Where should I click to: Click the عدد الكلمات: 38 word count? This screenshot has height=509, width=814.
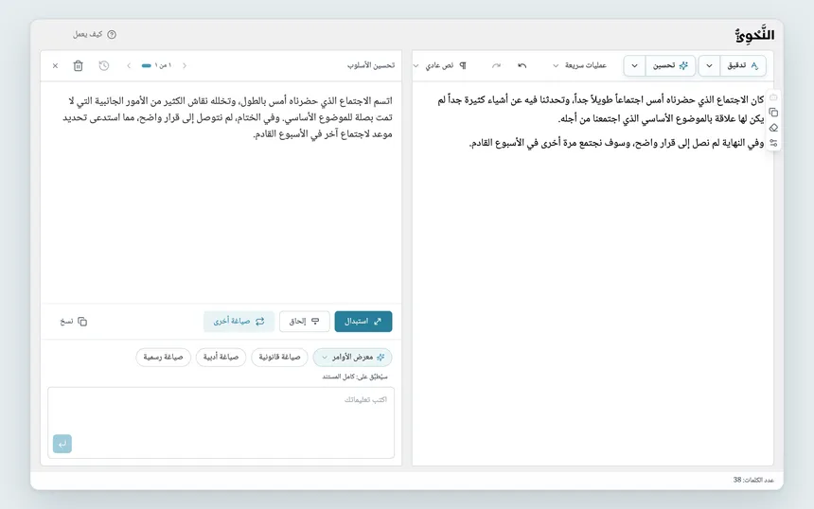(x=753, y=480)
